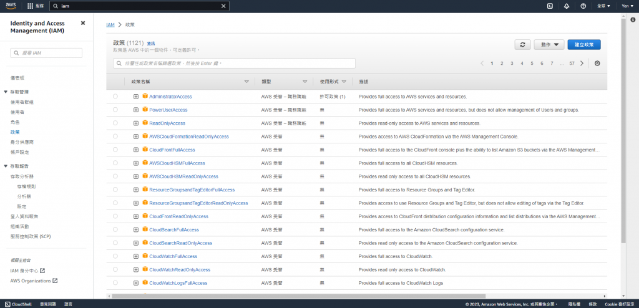The height and width of the screenshot is (308, 639).
Task: Open notifications bell icon
Action: (567, 6)
